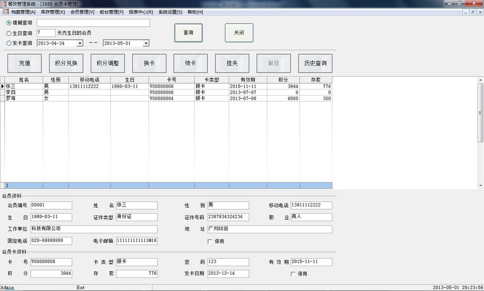Click the 查询 search button
484x291 pixels.
tap(188, 33)
